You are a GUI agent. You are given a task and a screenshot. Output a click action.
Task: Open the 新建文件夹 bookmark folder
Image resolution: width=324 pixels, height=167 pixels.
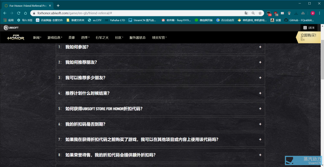[76, 20]
